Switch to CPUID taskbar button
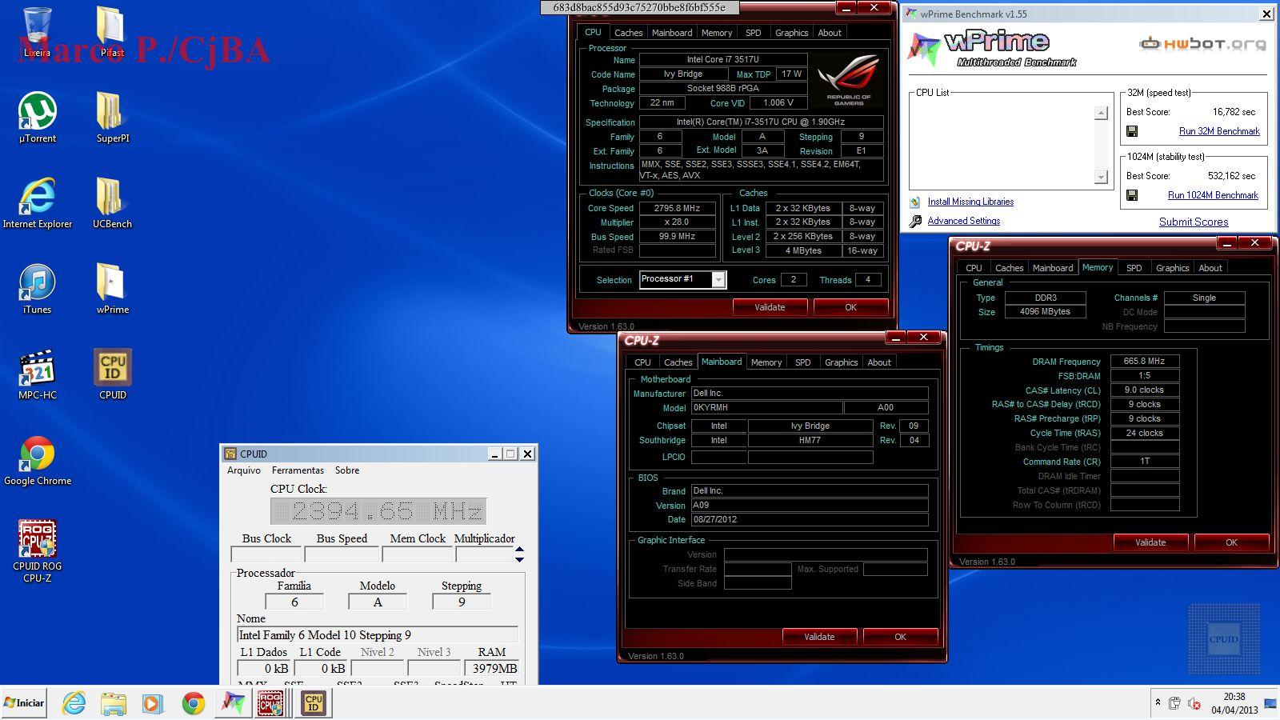This screenshot has height=720, width=1280. pyautogui.click(x=313, y=703)
